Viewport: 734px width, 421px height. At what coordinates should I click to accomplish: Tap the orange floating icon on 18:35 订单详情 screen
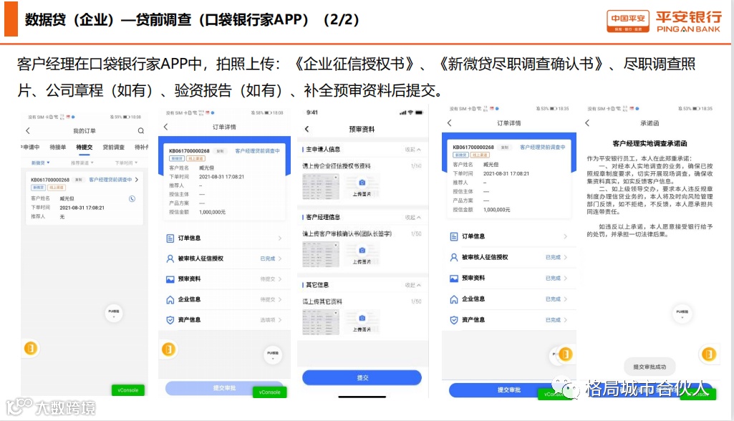[566, 354]
